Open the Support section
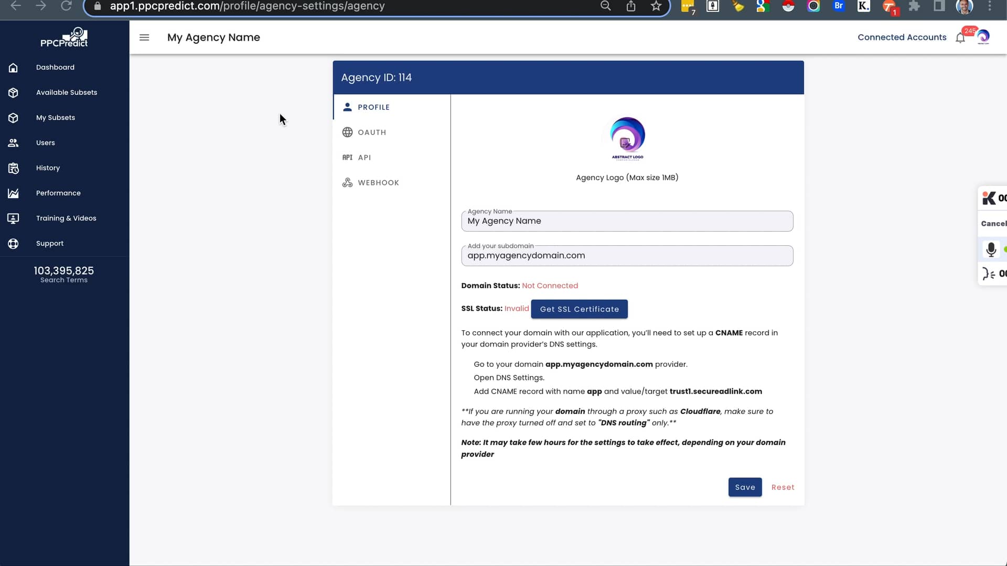 point(50,243)
